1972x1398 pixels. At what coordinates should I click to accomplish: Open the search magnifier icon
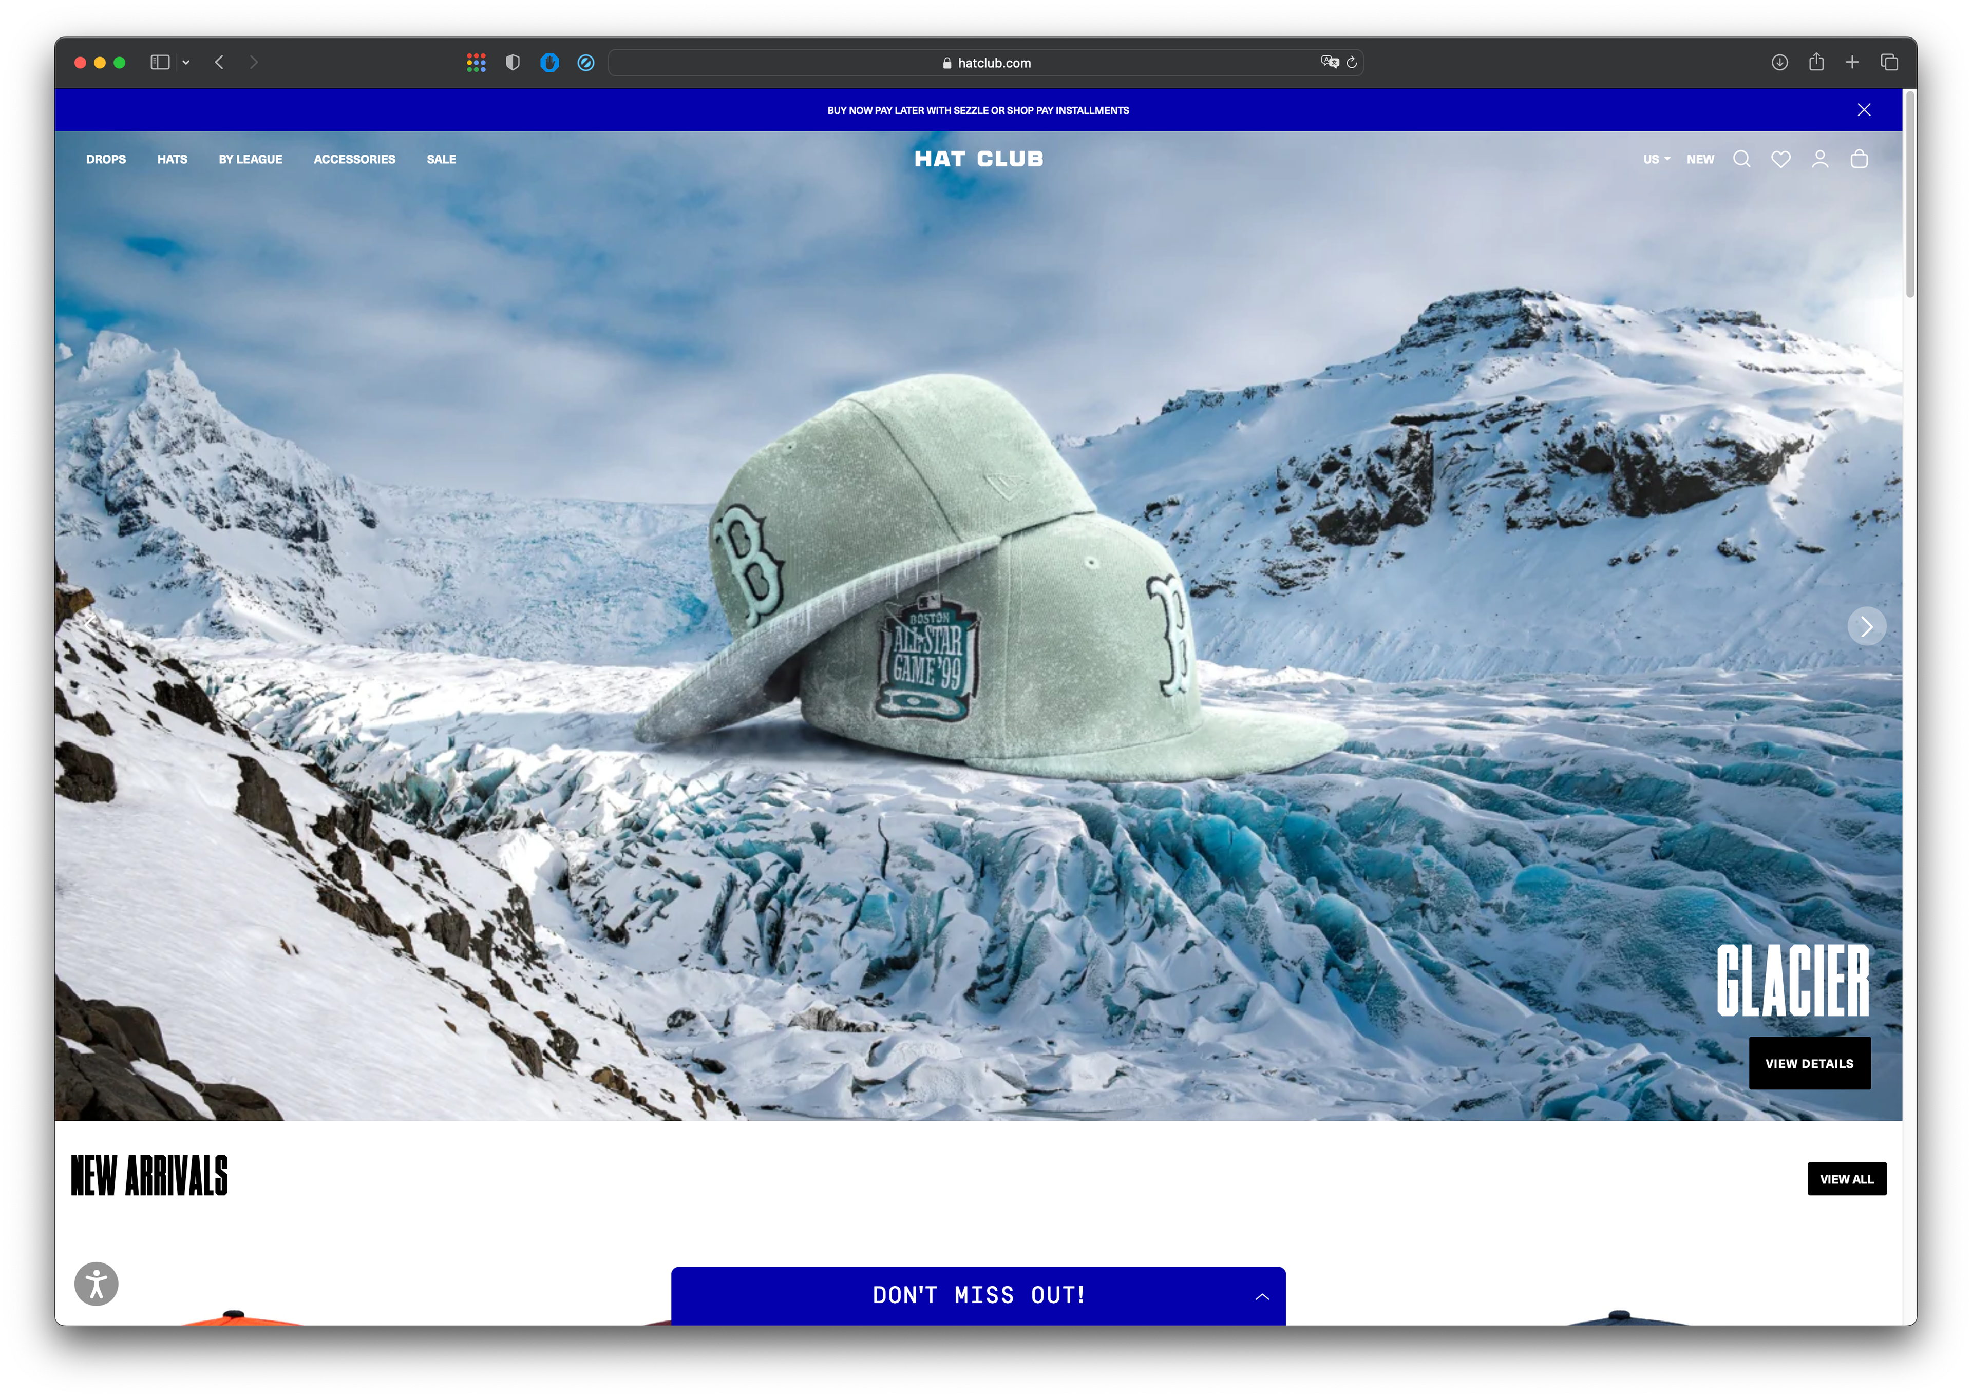(x=1741, y=159)
